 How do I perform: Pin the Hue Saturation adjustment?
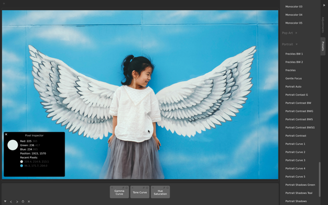[164, 188]
